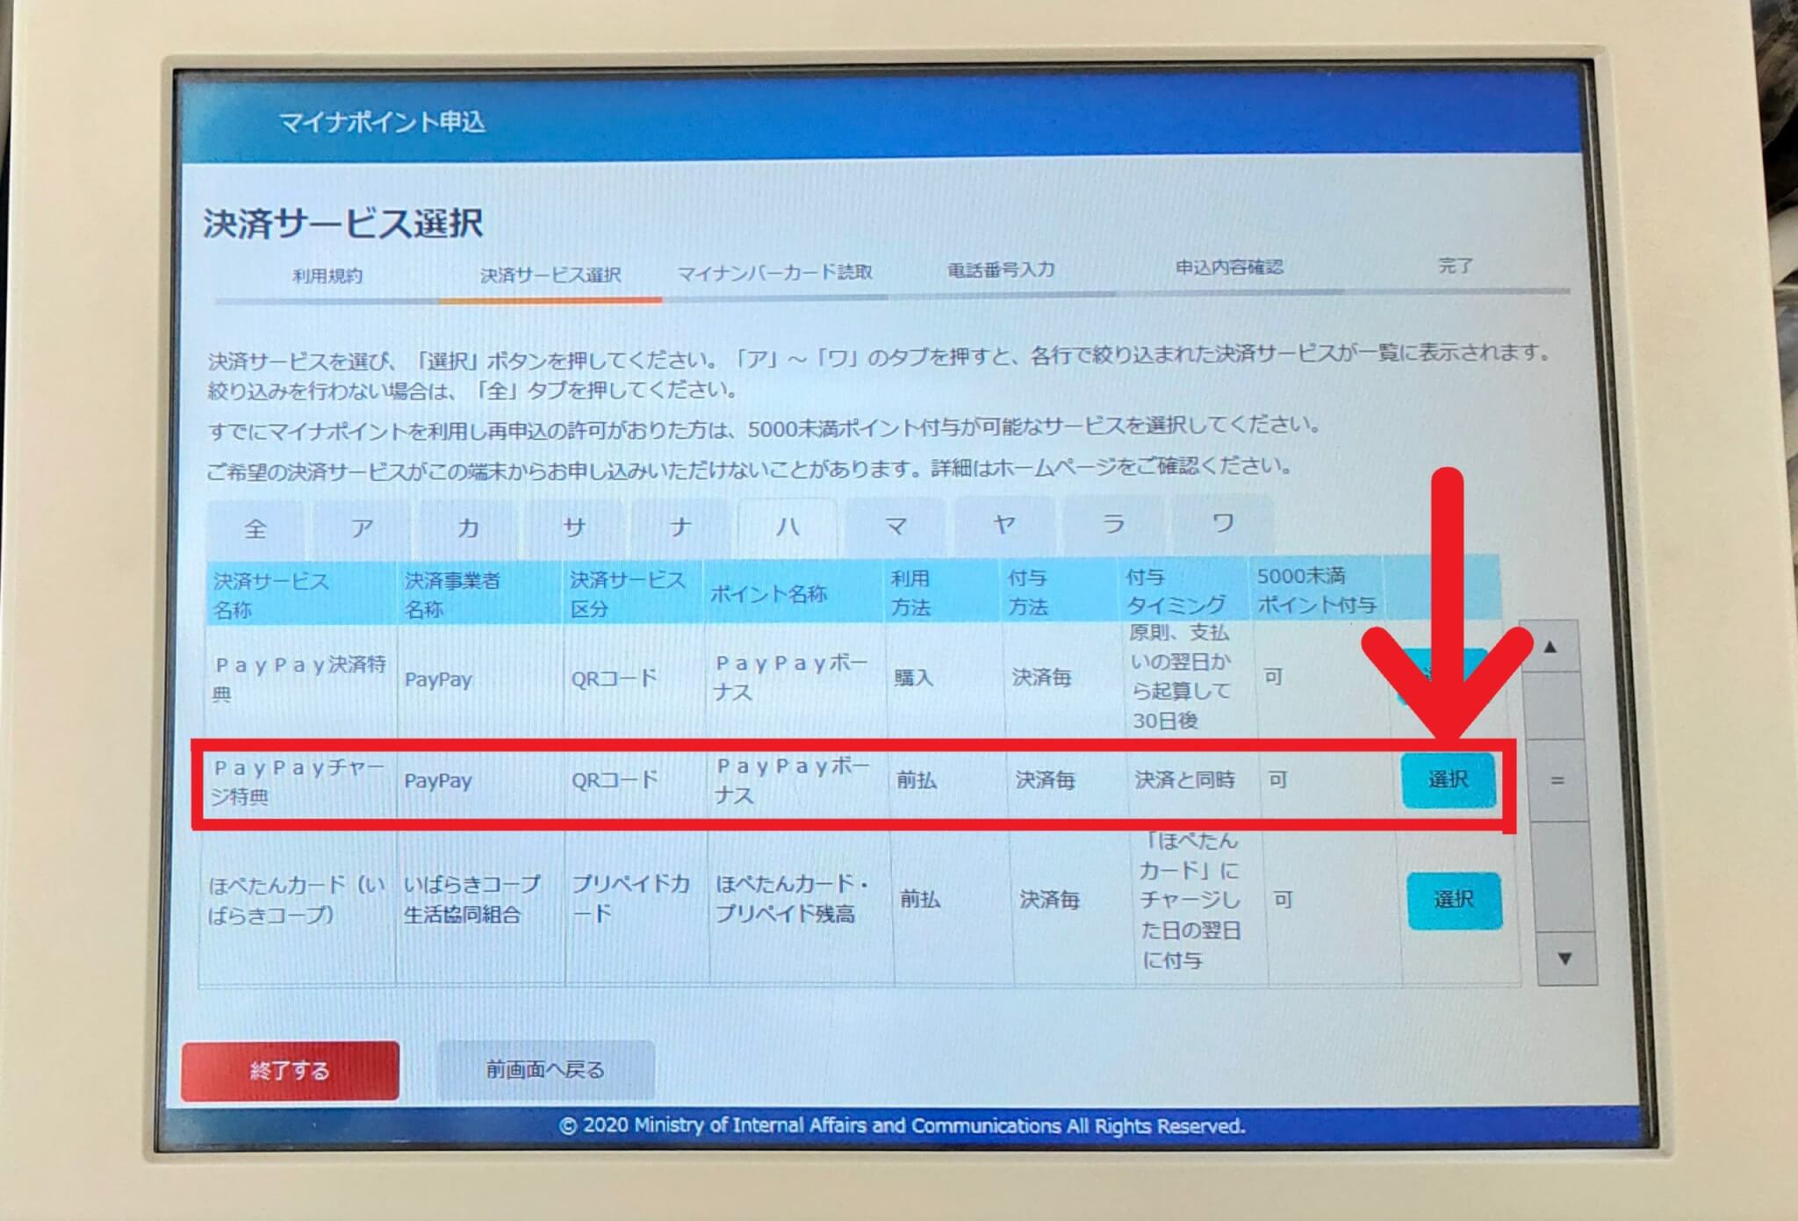Click the 電話番号入力 progress step
This screenshot has height=1221, width=1798.
click(1001, 272)
